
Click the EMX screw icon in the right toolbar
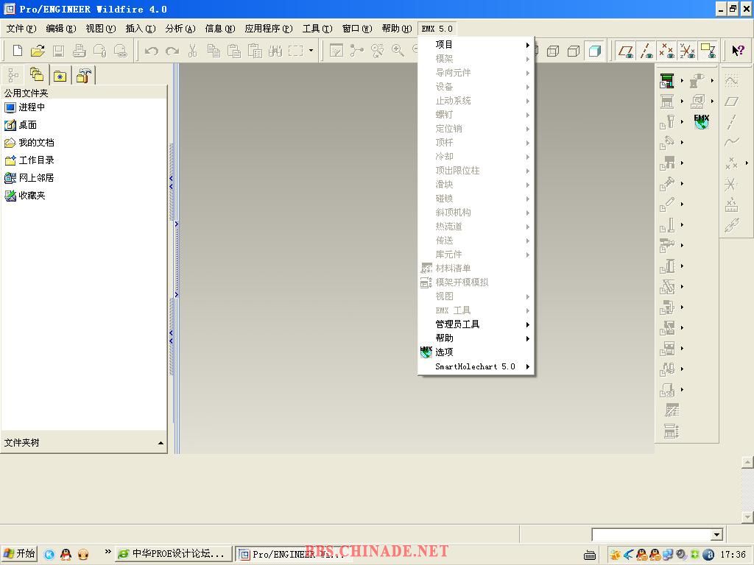[x=667, y=183]
